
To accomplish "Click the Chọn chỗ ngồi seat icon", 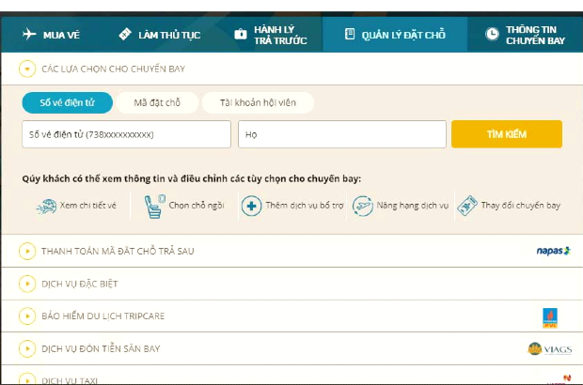I will [x=154, y=207].
